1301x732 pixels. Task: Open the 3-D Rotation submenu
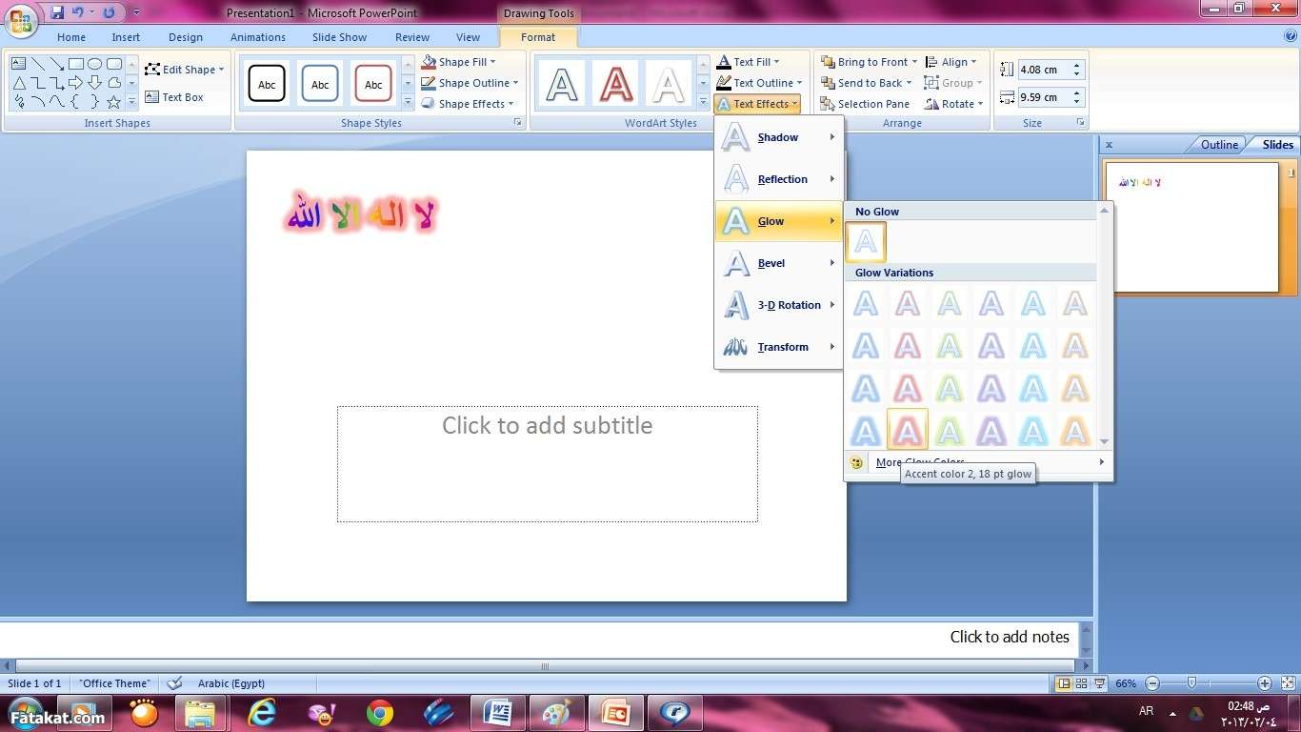point(778,305)
